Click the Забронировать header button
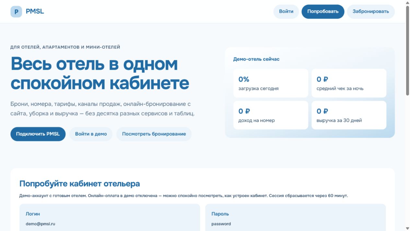Screen dimensions: 410x231 [371, 12]
